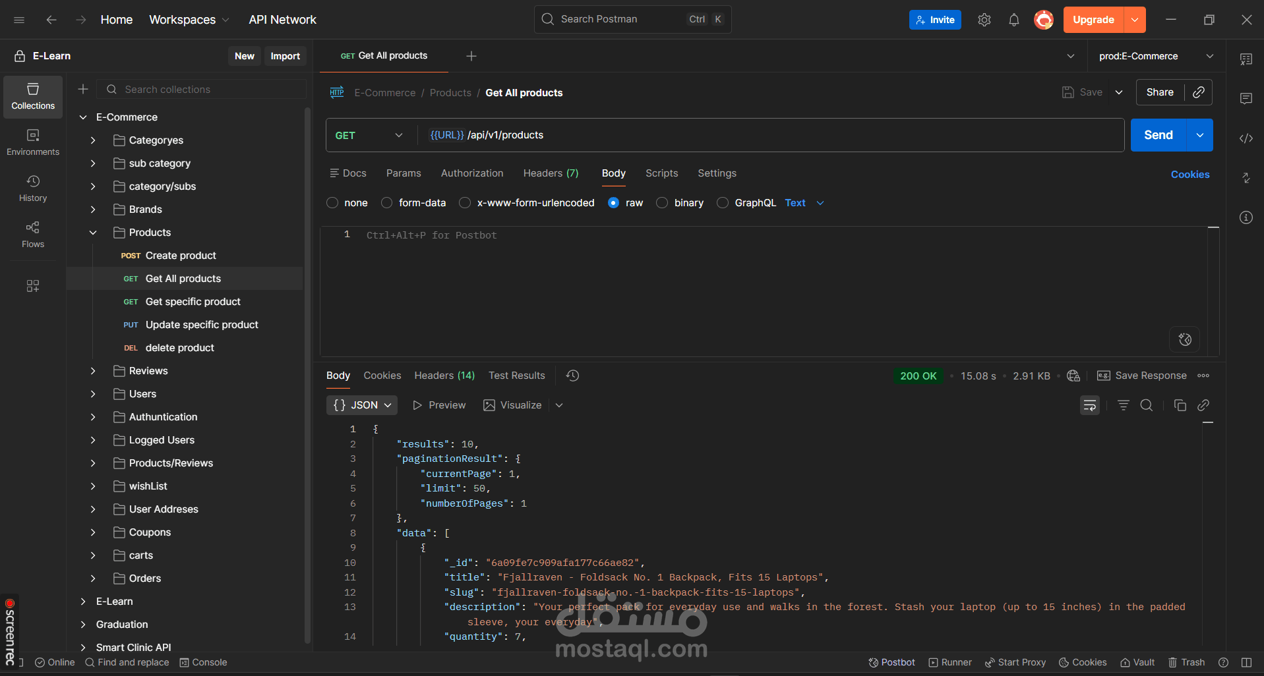Create new collection with plus icon
Screen dimensions: 1264x676
point(83,89)
